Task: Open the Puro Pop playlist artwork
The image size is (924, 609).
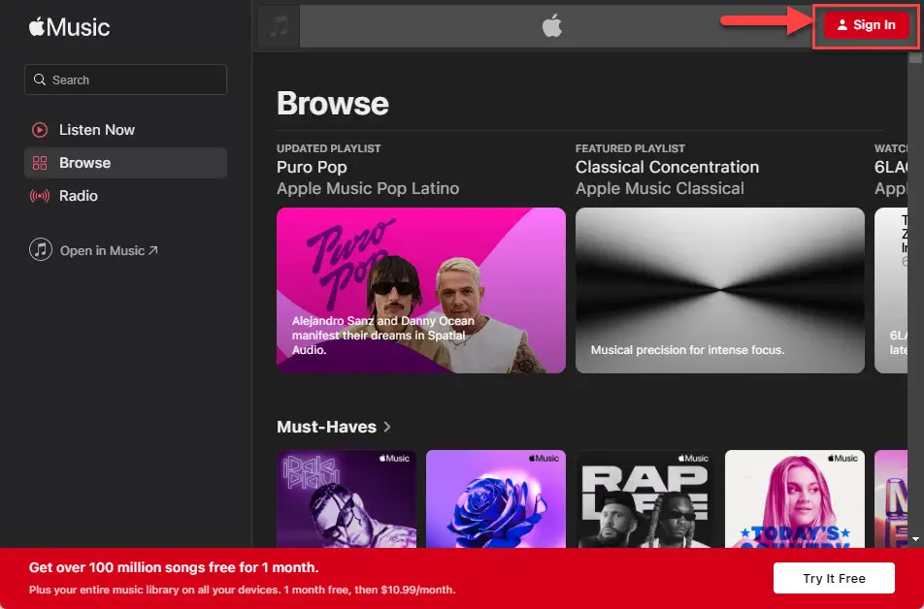Action: pos(421,290)
